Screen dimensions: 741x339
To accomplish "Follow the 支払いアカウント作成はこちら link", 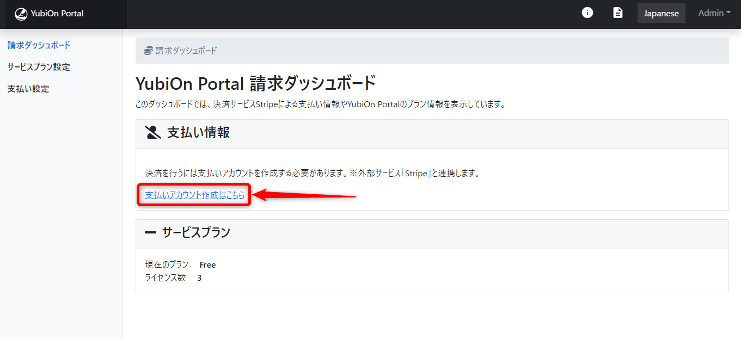I will pos(194,195).
